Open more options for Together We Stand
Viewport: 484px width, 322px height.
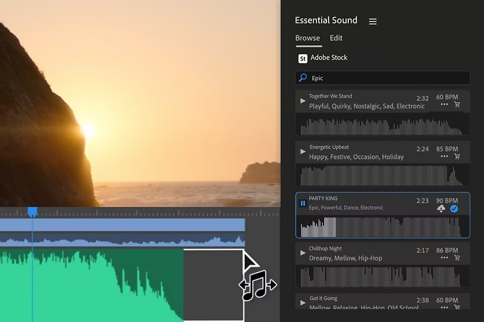coord(444,104)
